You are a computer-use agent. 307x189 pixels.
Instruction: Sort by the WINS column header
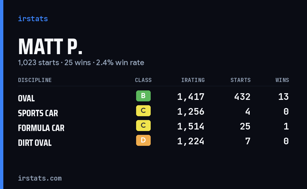[x=282, y=80]
